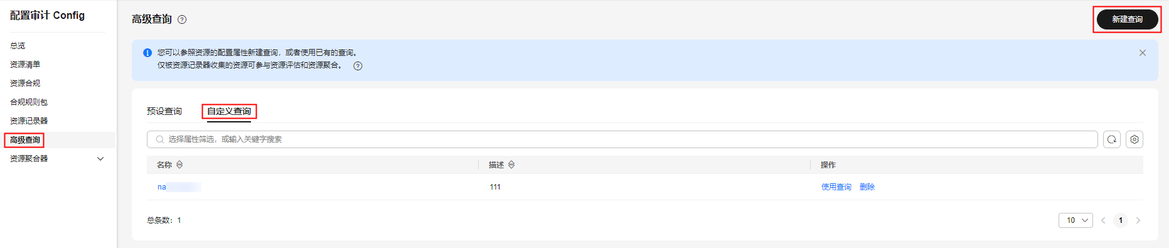The image size is (1169, 248).
Task: Sort table by 描述 column icon
Action: (x=511, y=164)
